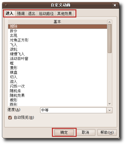
Task: Click the 确定 button
Action: tap(64, 132)
